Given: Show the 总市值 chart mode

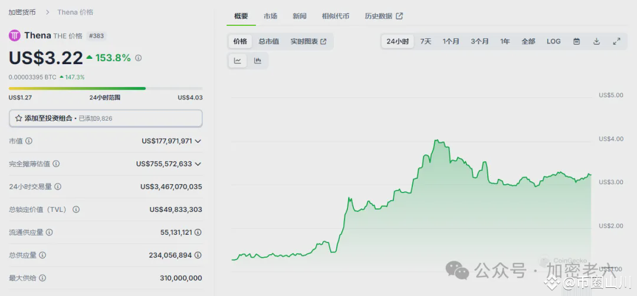Looking at the screenshot, I should click(x=269, y=41).
